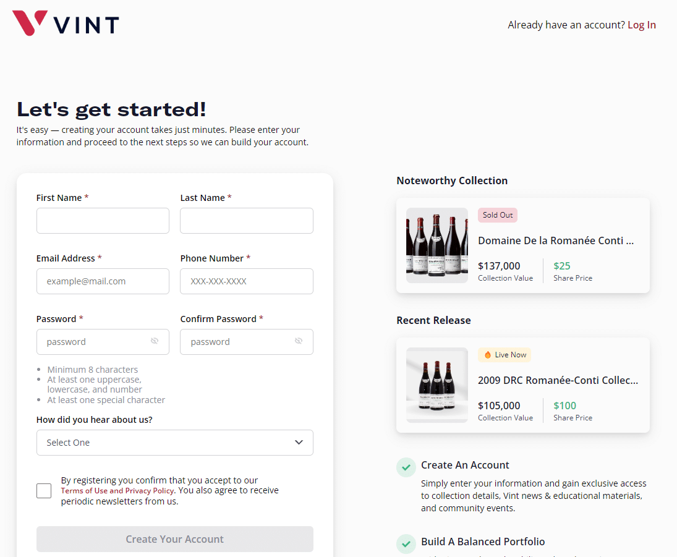Click the Sold Out badge
This screenshot has height=557, width=677.
[x=498, y=215]
